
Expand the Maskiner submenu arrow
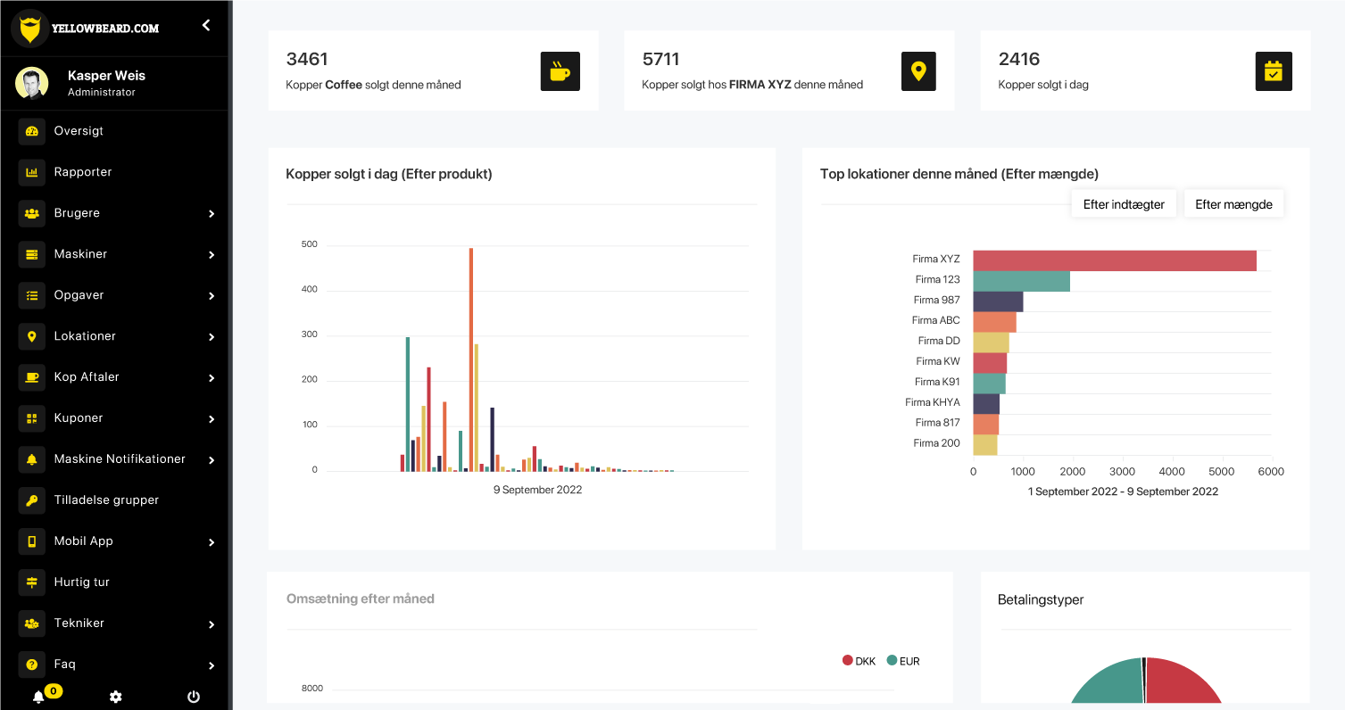coord(212,255)
